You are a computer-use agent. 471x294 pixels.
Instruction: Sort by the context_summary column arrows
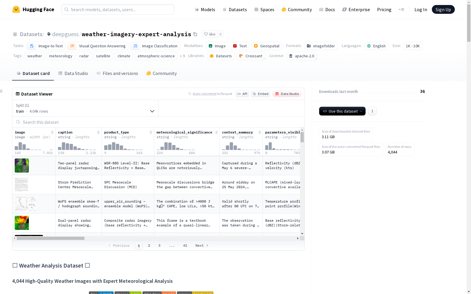[260, 132]
